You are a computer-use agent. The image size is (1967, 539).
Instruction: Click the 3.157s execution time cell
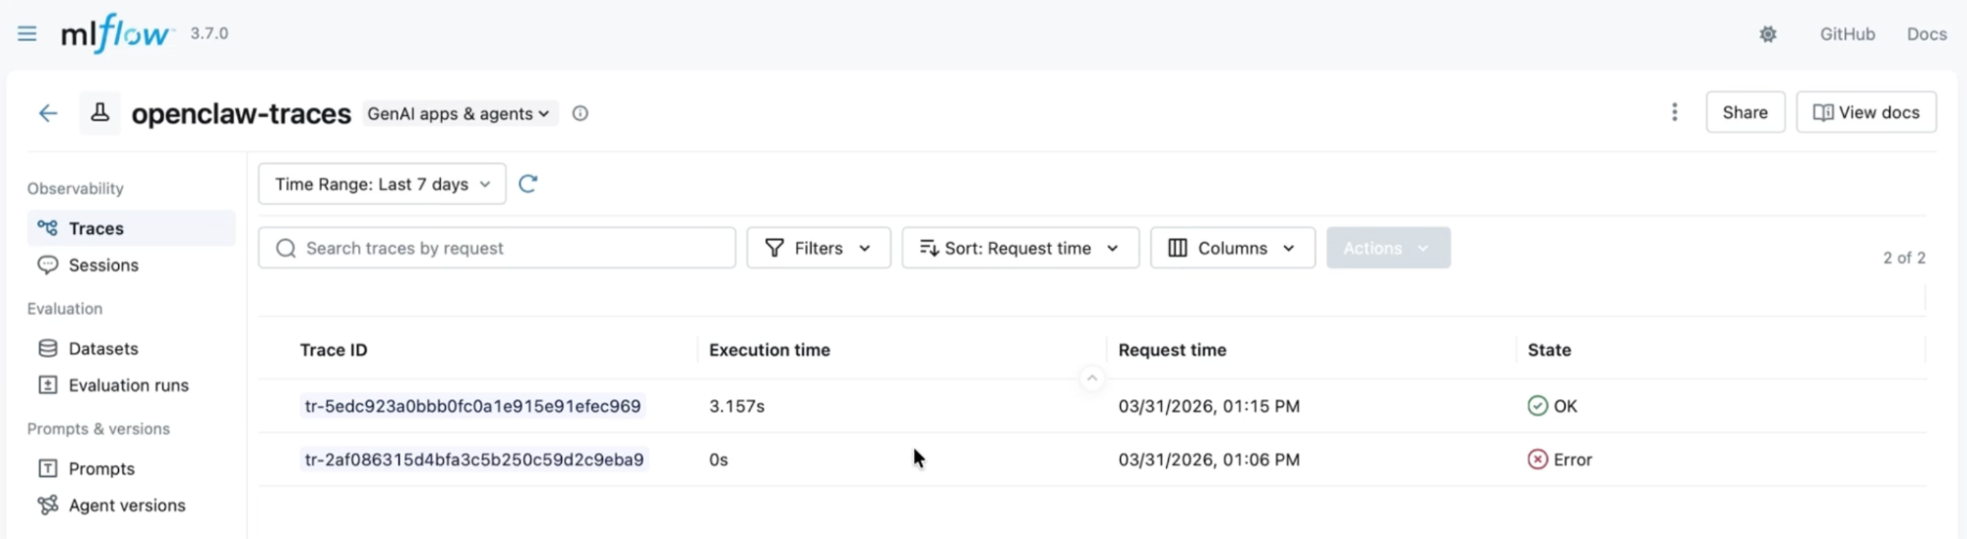pos(736,406)
